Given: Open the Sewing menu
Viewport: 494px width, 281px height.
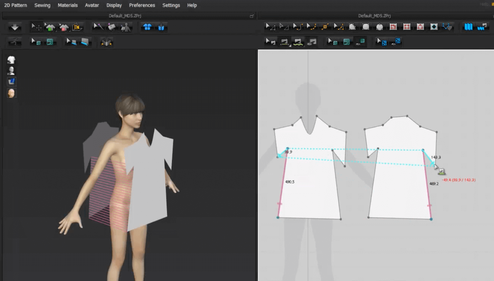Looking at the screenshot, I should click(42, 5).
